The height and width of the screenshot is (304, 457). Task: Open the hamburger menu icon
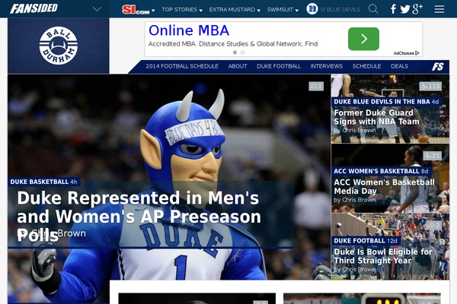tap(439, 9)
